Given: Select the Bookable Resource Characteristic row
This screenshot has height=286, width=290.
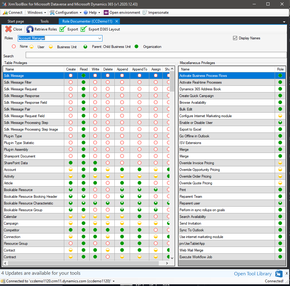Looking at the screenshot, I should [x=86, y=203].
